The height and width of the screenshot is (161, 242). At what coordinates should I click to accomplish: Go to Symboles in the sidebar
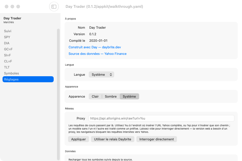pyautogui.click(x=28, y=73)
